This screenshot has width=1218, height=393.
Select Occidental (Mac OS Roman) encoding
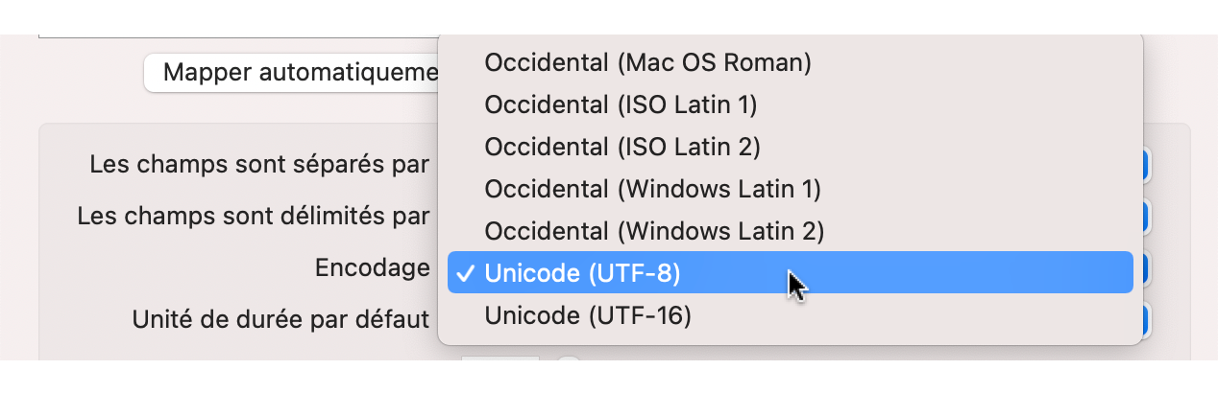pyautogui.click(x=648, y=63)
